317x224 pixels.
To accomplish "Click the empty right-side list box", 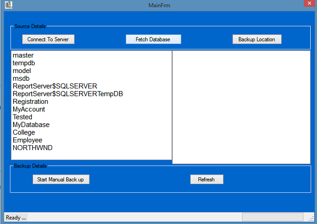I will (x=241, y=107).
